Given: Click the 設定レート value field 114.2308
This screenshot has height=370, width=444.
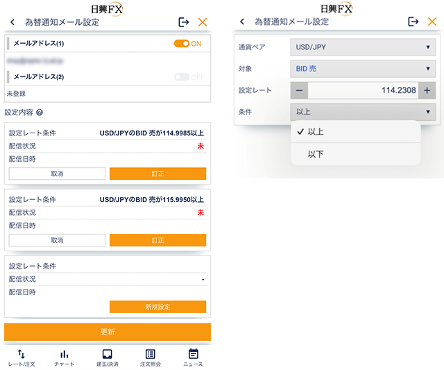Looking at the screenshot, I should (x=362, y=90).
